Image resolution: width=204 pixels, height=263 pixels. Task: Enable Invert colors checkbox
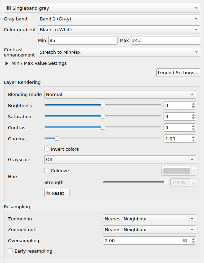[47, 149]
